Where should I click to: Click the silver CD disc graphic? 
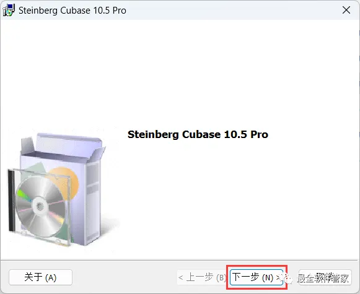(x=41, y=206)
